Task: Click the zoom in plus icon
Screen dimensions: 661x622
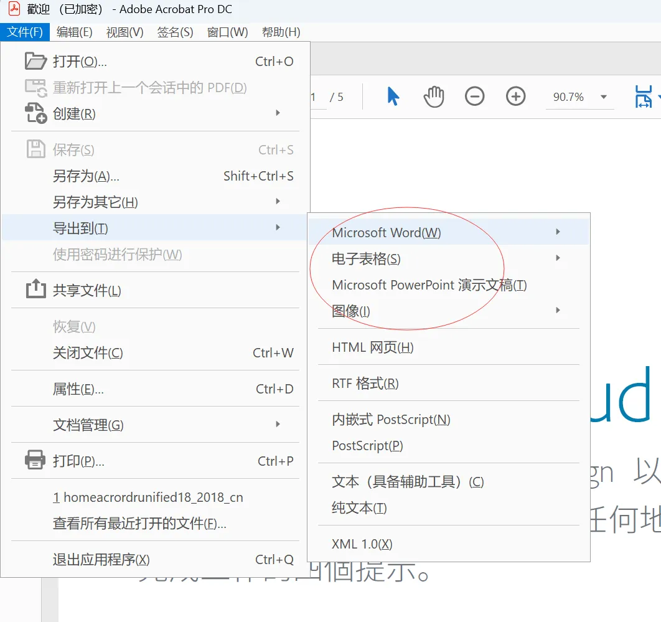Action: tap(515, 97)
